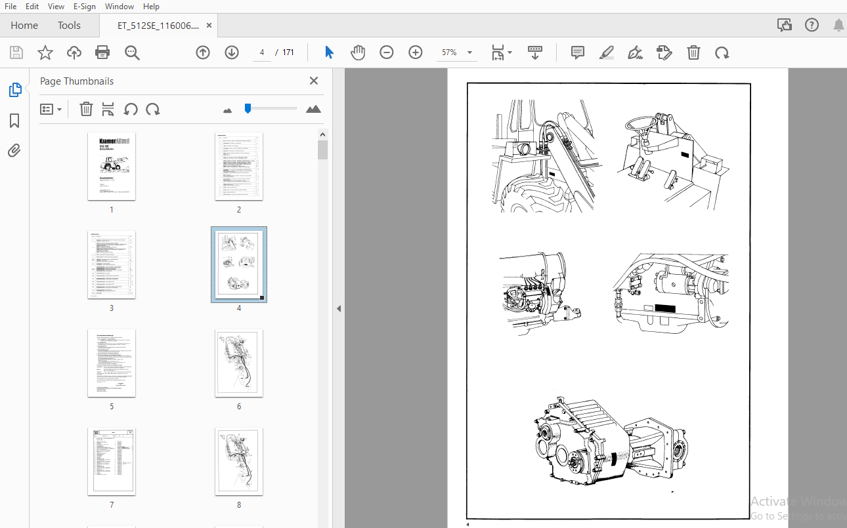
Task: Select page 2 thumbnail
Action: tap(239, 167)
